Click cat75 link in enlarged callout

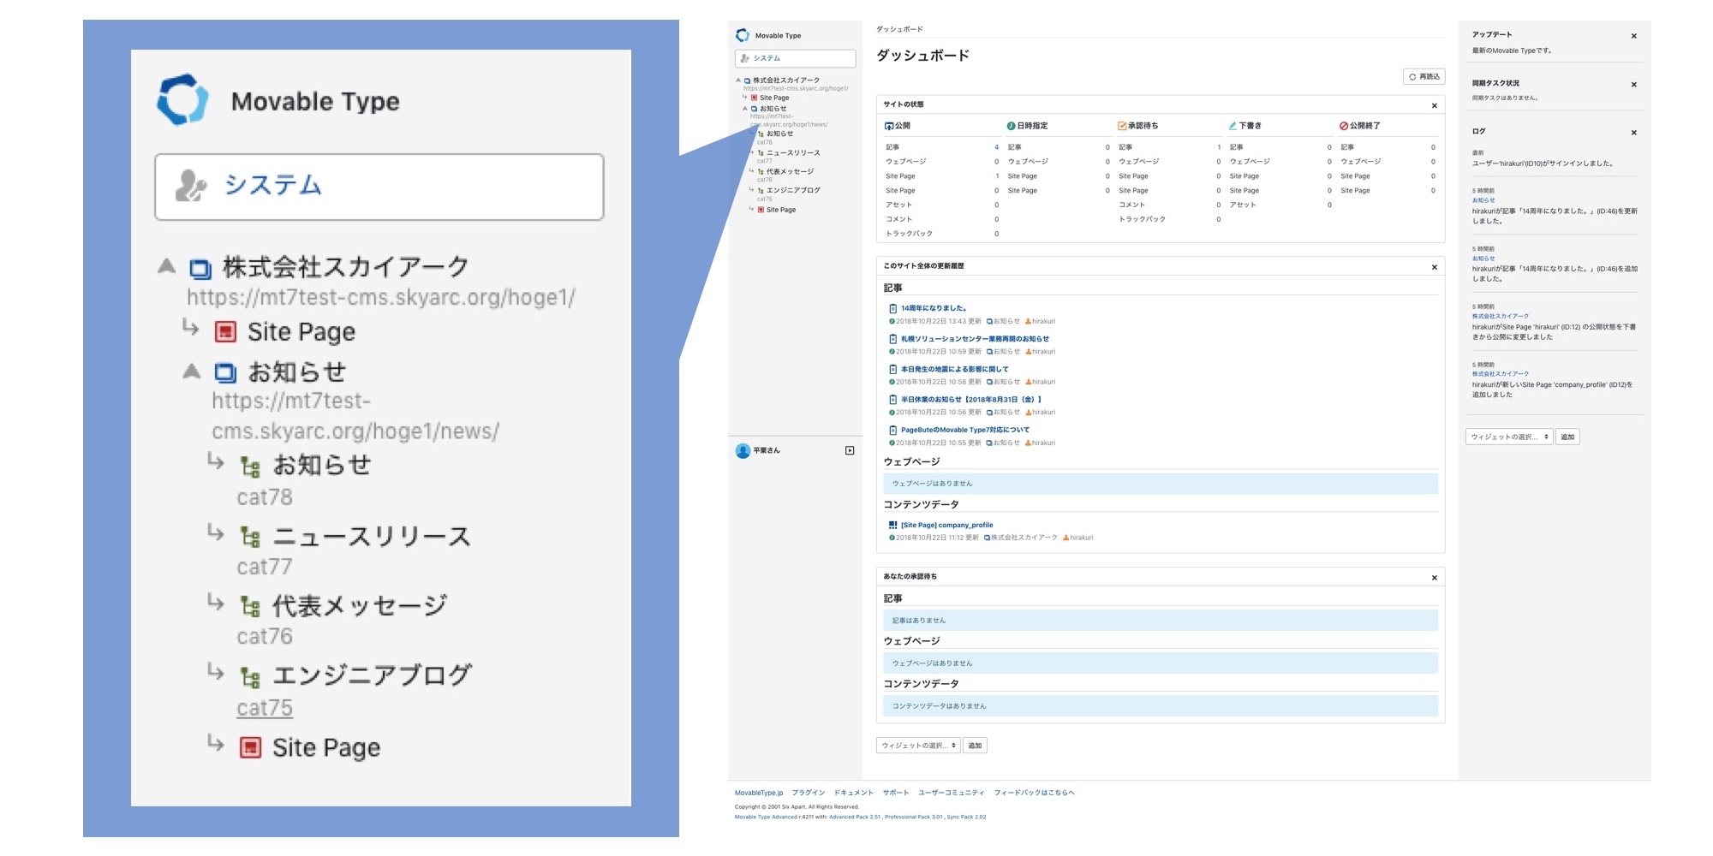[x=265, y=708]
